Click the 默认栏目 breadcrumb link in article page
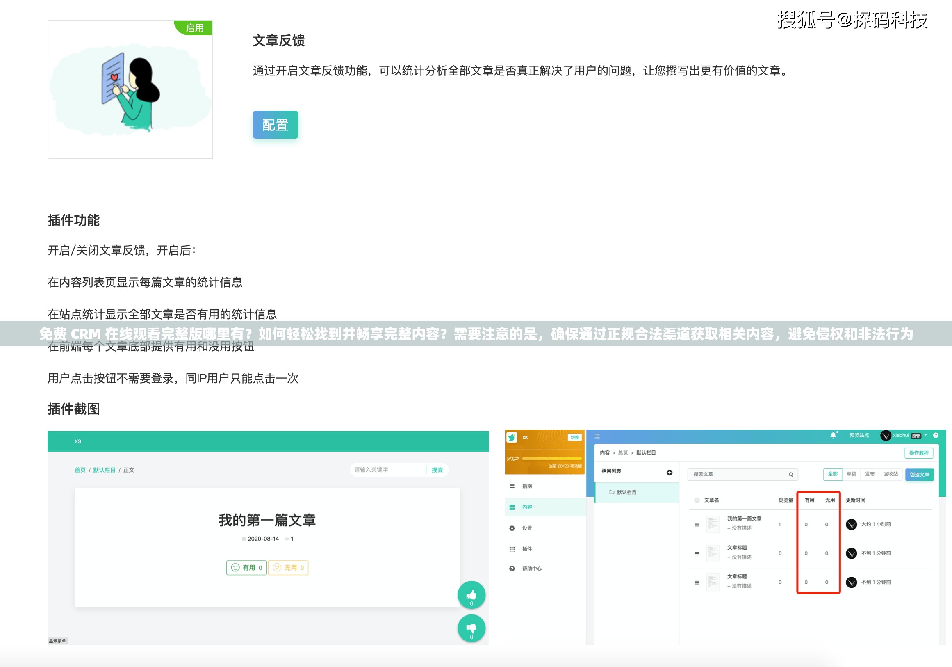Viewport: 952px width, 667px height. pos(104,470)
